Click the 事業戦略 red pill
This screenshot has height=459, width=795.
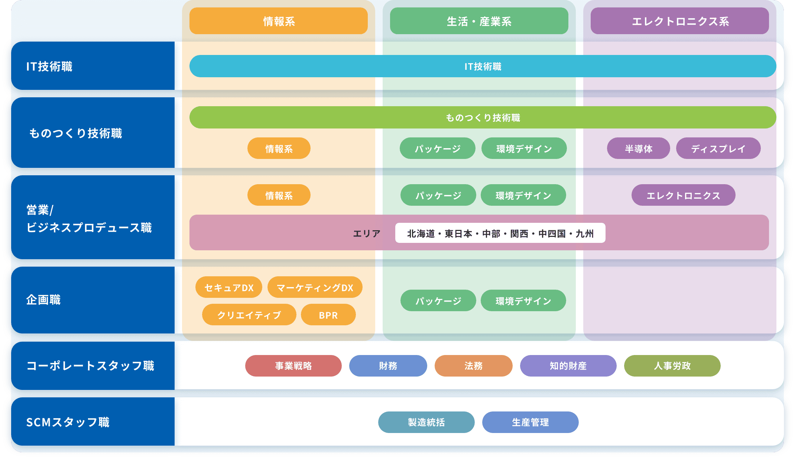293,366
